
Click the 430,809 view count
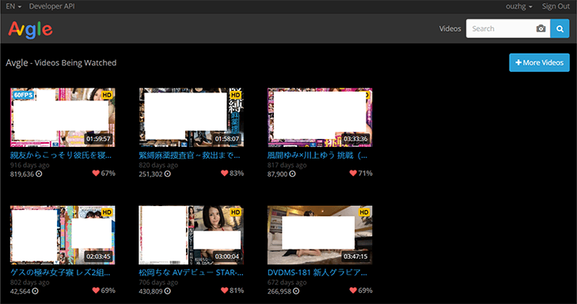point(151,291)
